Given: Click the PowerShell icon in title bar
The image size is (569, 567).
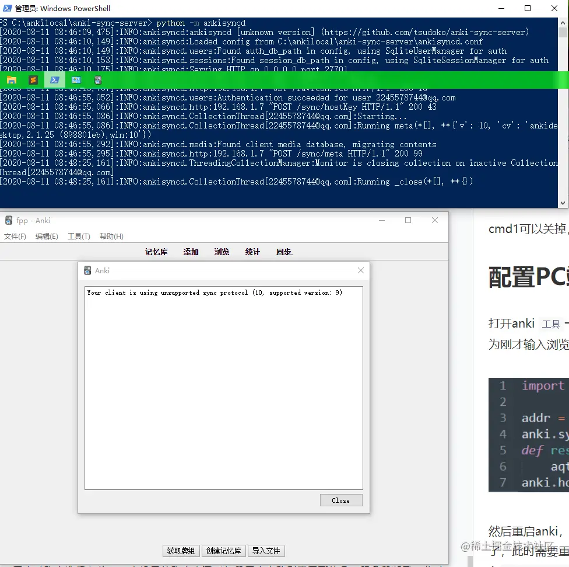Looking at the screenshot, I should pos(7,8).
